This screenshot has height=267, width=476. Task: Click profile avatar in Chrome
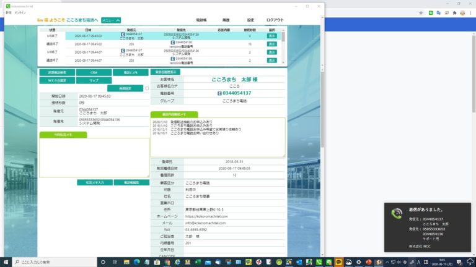(x=462, y=13)
